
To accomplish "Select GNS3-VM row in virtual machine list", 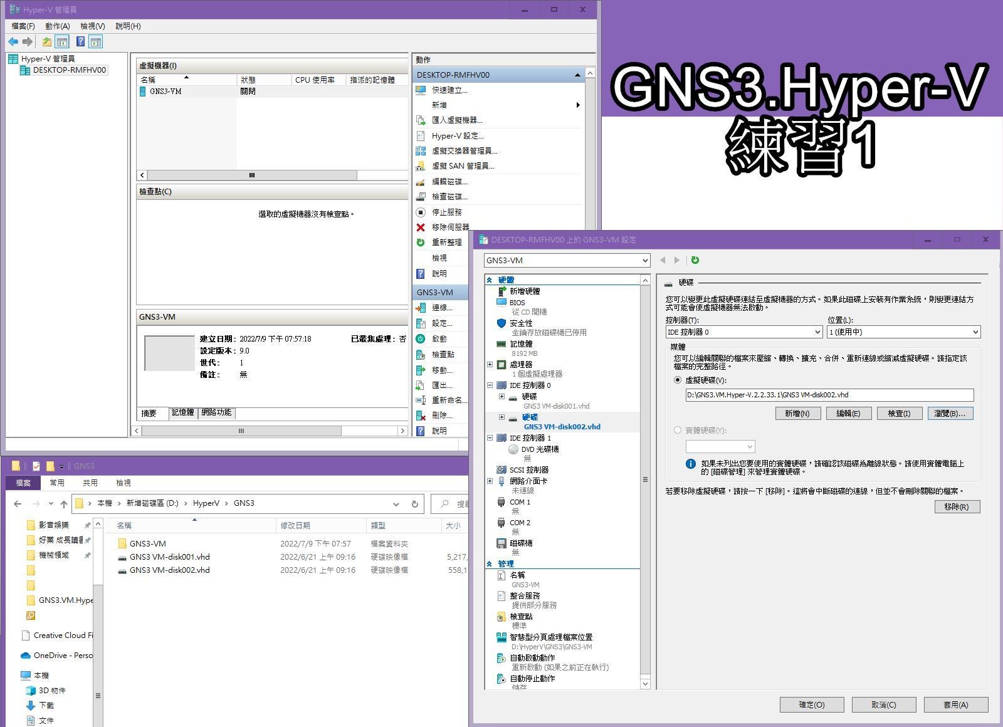I will pos(272,92).
